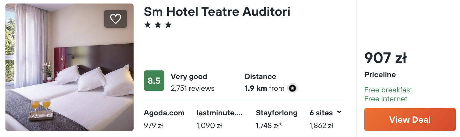Viewport: 460px width, 137px height.
Task: Select the 'Very good' rating label
Action: [x=189, y=76]
